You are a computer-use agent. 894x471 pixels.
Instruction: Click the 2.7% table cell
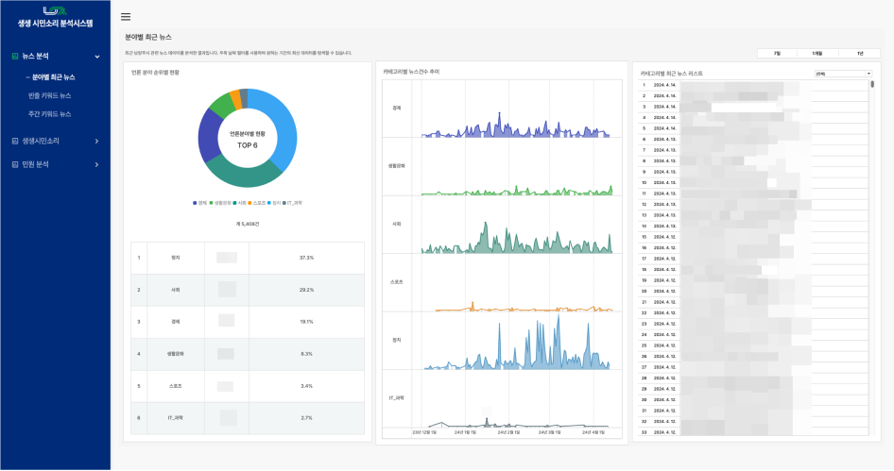[307, 418]
